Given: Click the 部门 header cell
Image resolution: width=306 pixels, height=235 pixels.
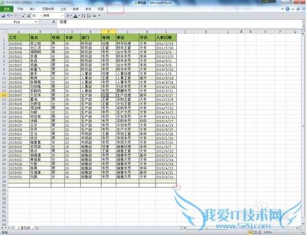Looking at the screenshot, I should pyautogui.click(x=91, y=37).
